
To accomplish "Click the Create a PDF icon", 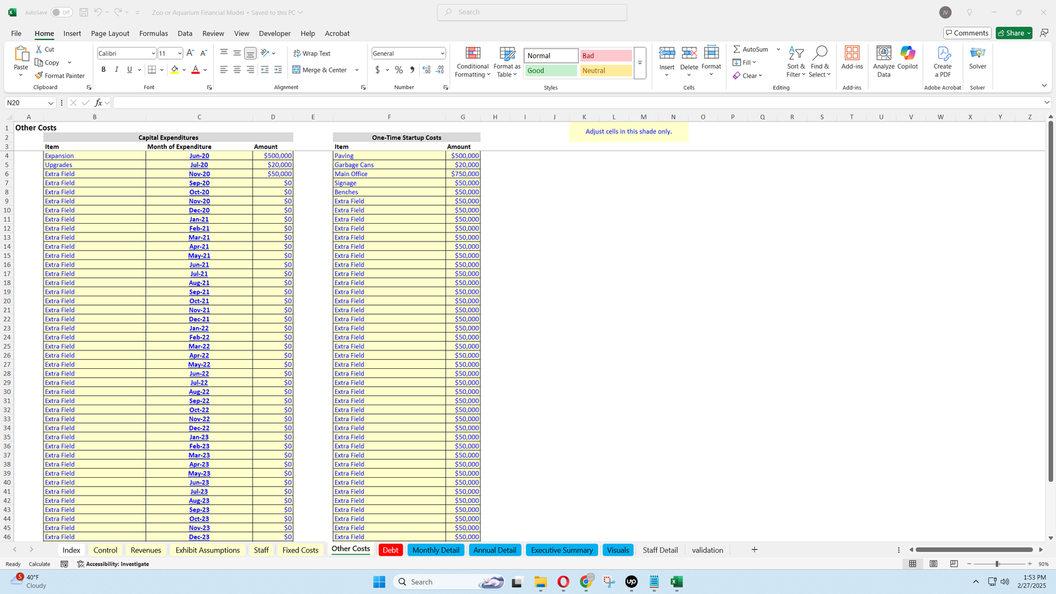I will (x=942, y=62).
